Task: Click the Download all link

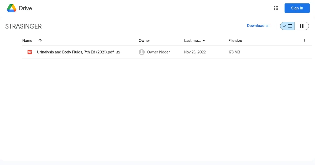Action: pyautogui.click(x=258, y=26)
